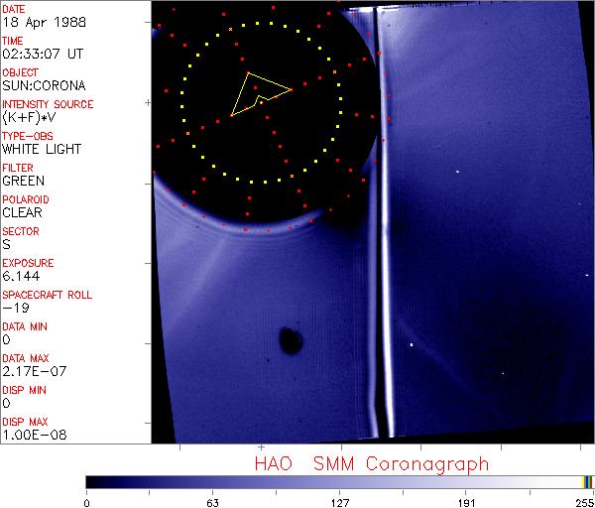This screenshot has height=508, width=595.
Task: Click the color bar near tick 127
Action: 339,481
